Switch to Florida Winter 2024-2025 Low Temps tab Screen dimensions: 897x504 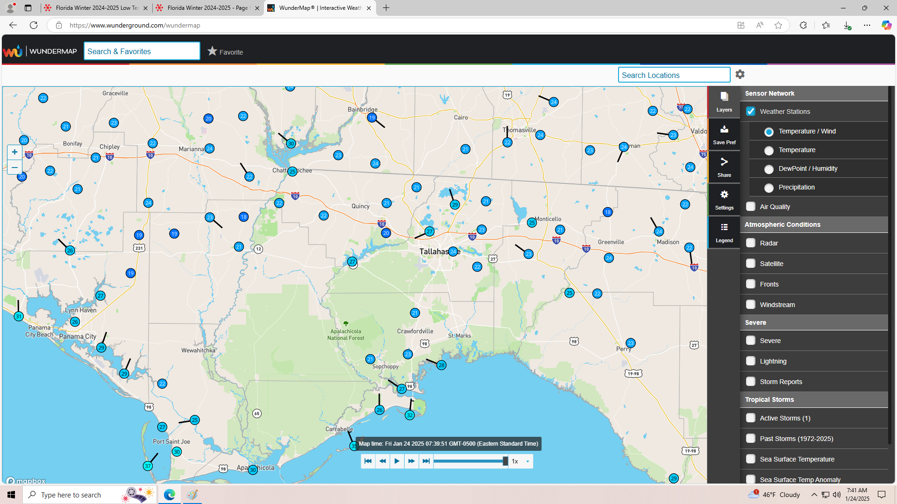tap(96, 8)
